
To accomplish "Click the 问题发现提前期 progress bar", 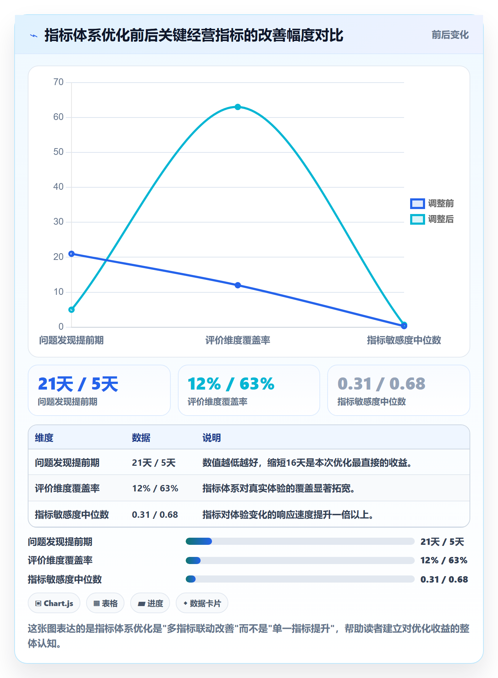I will (x=300, y=542).
